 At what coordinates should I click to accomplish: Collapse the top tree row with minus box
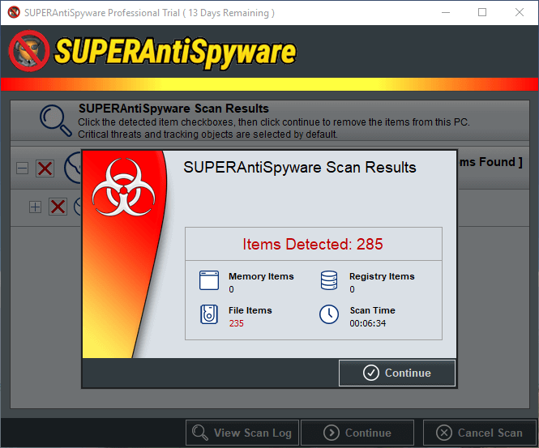23,169
